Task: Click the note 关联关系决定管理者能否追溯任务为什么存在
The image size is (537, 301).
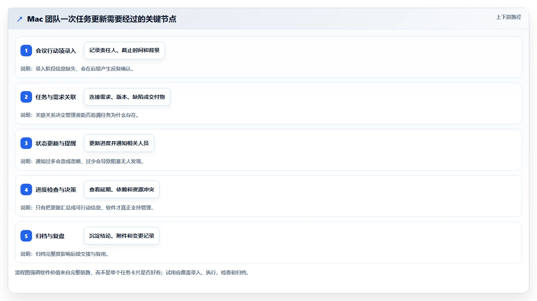Action: [x=80, y=115]
